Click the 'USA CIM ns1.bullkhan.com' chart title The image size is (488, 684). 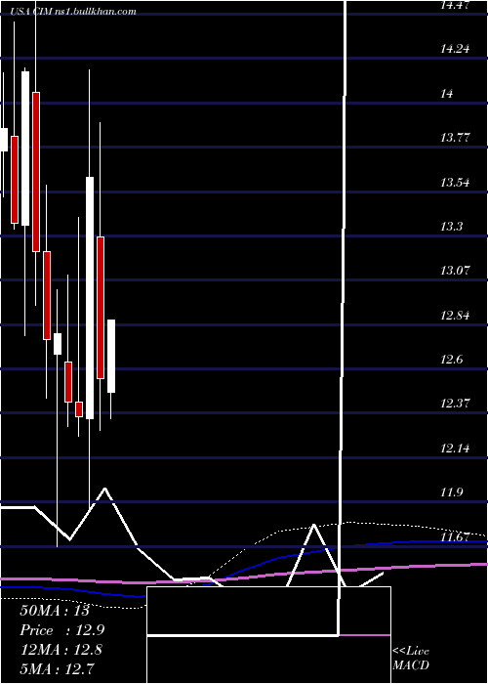pyautogui.click(x=73, y=12)
